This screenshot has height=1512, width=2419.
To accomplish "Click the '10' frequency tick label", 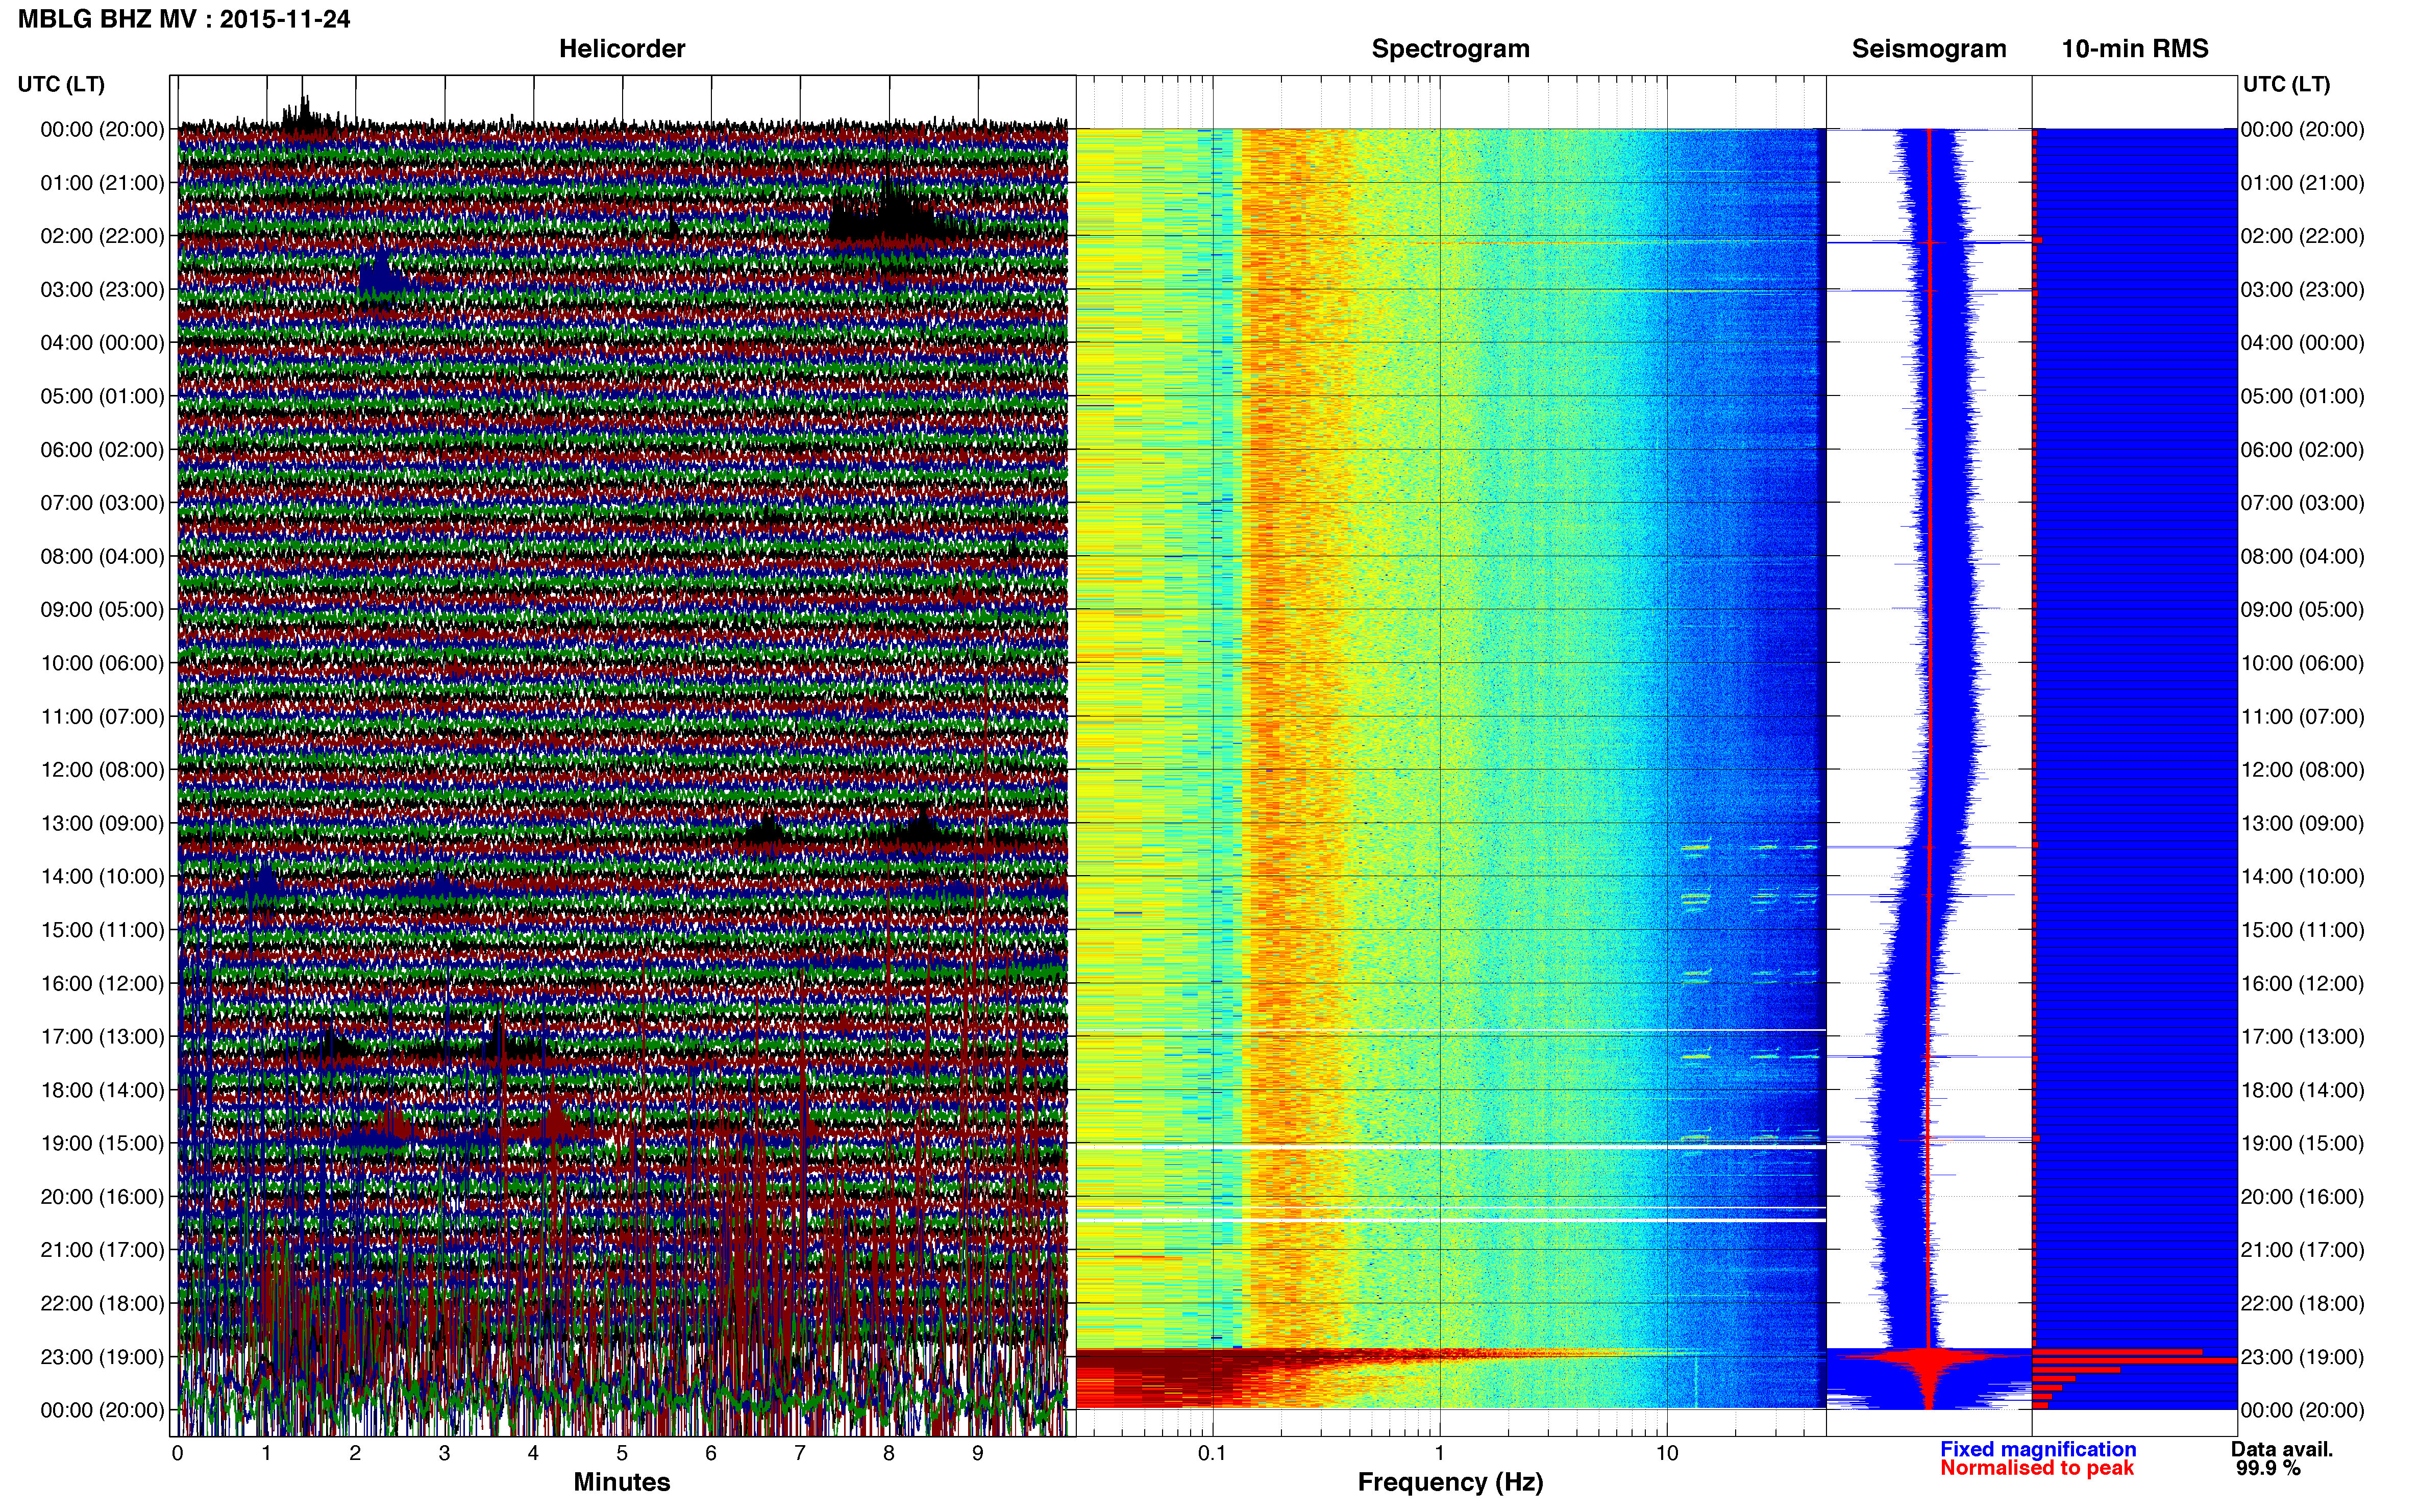I will [1667, 1453].
